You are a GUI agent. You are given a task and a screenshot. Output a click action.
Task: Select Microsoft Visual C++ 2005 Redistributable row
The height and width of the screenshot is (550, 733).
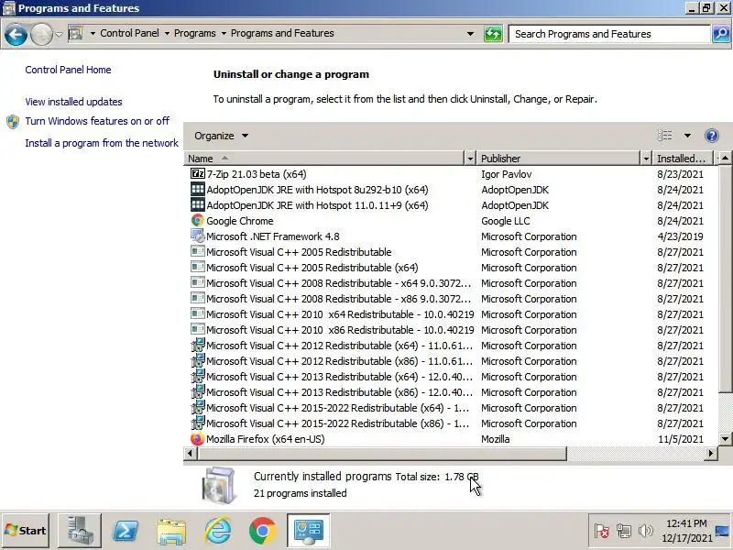click(x=451, y=251)
